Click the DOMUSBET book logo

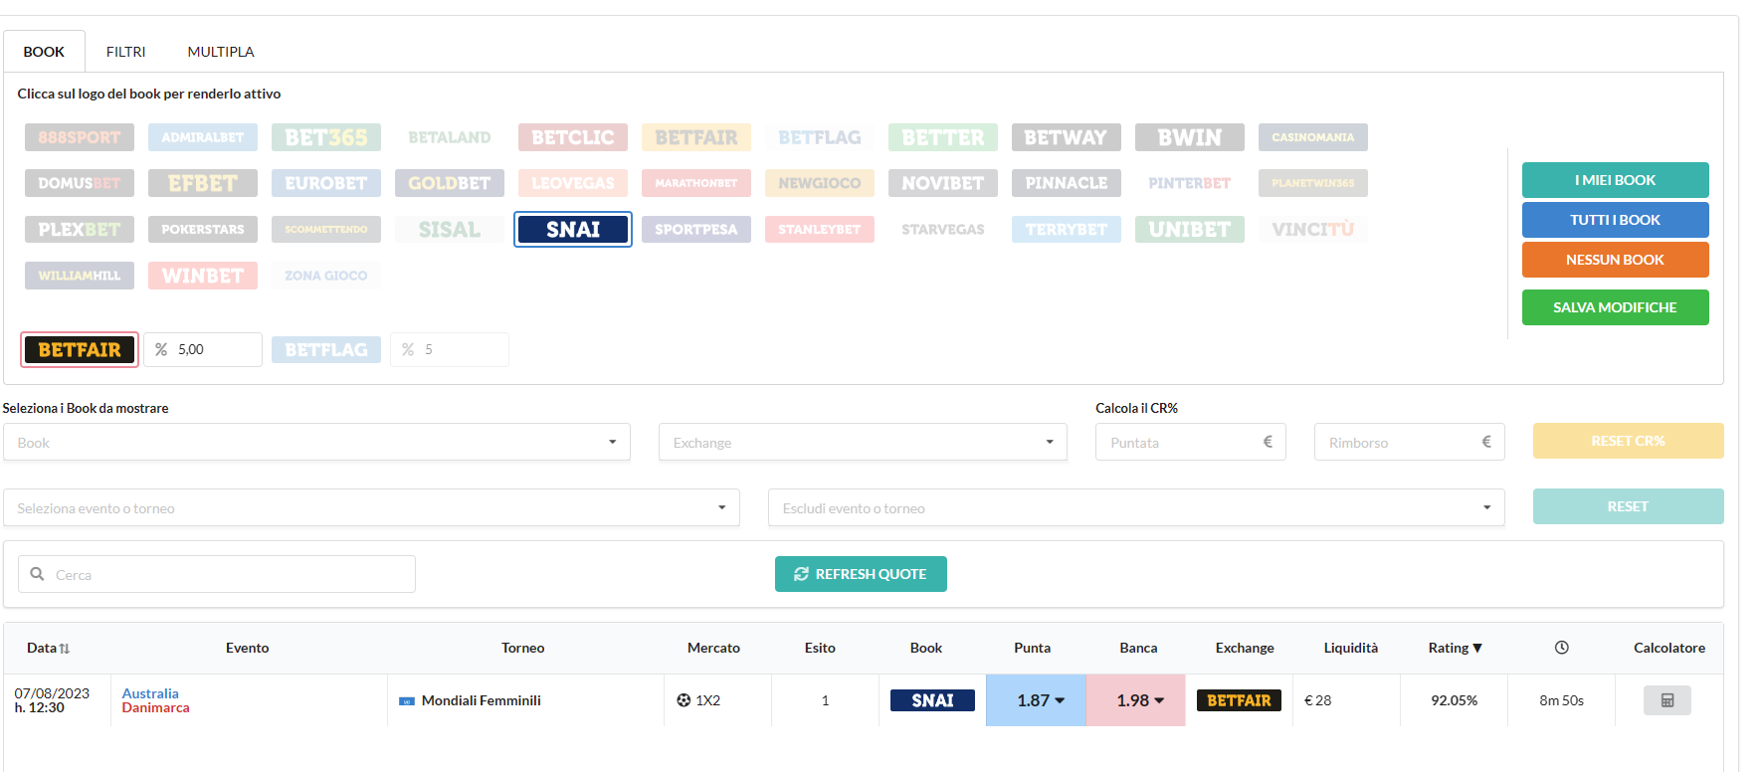point(80,183)
